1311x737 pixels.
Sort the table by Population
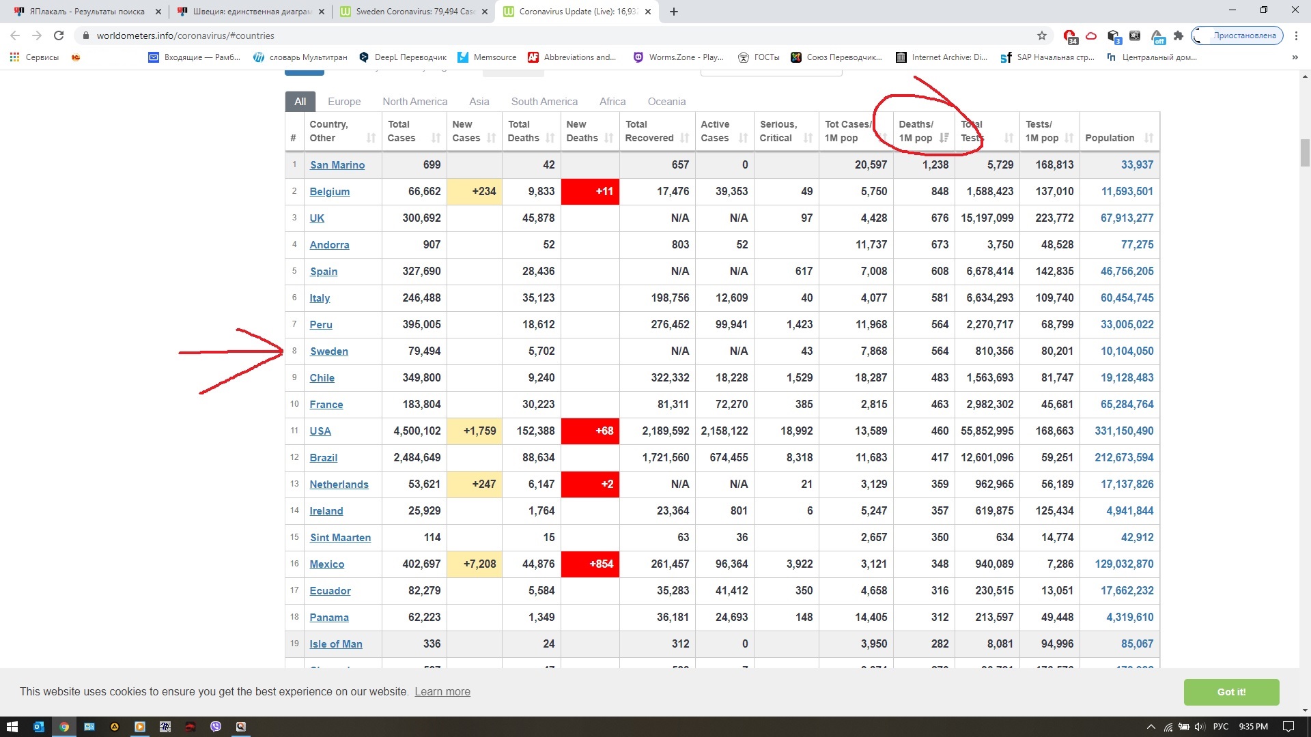pyautogui.click(x=1120, y=131)
